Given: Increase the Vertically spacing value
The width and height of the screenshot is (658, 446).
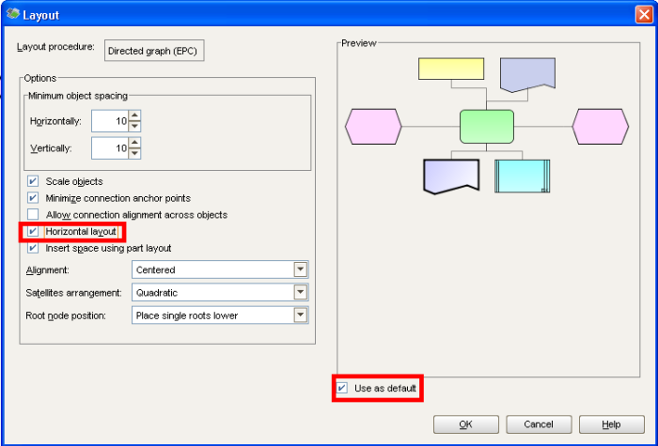Looking at the screenshot, I should [x=134, y=143].
